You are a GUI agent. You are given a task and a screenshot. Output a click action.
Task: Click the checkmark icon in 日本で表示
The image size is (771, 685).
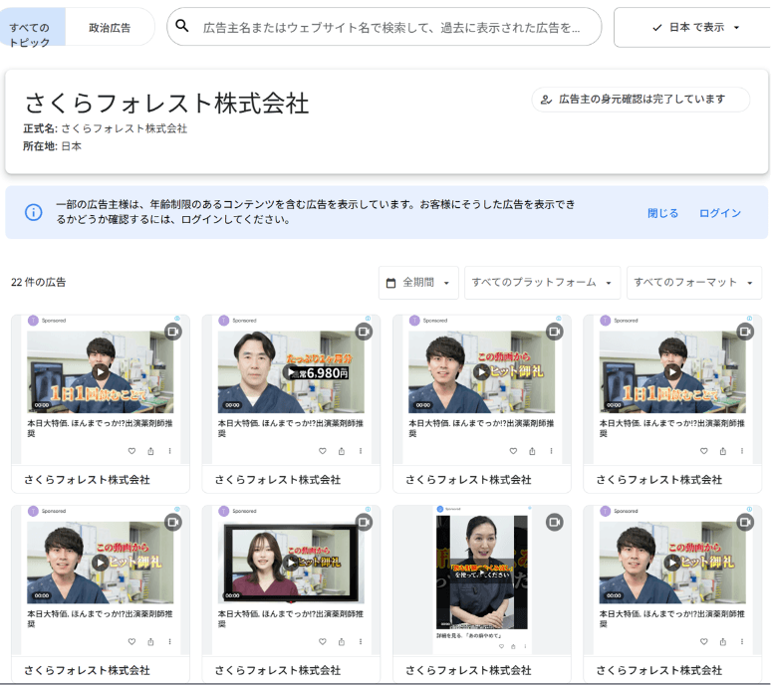point(656,28)
